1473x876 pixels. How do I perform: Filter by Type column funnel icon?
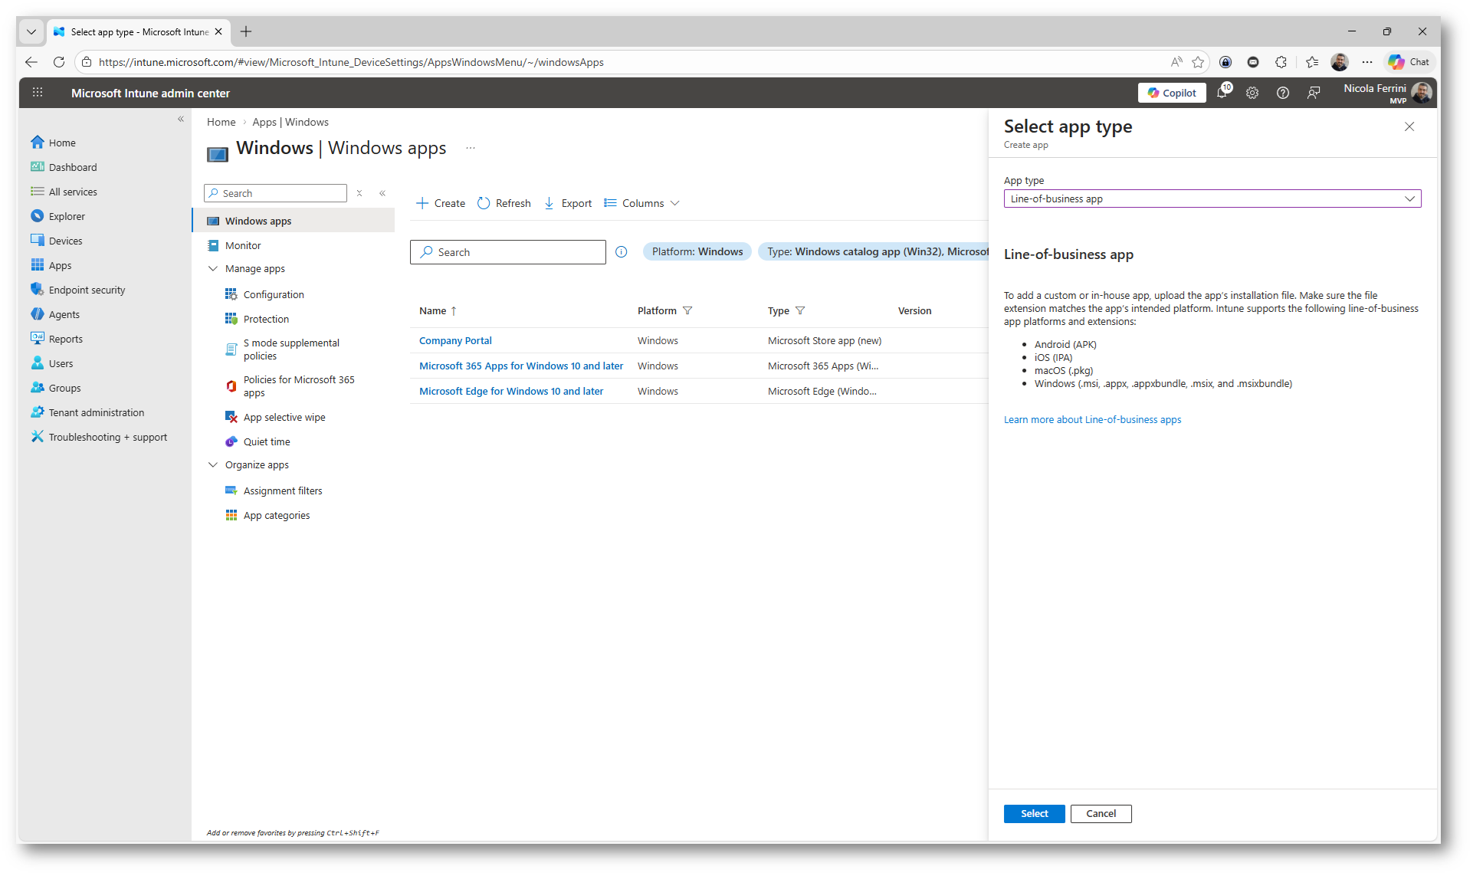click(x=800, y=310)
